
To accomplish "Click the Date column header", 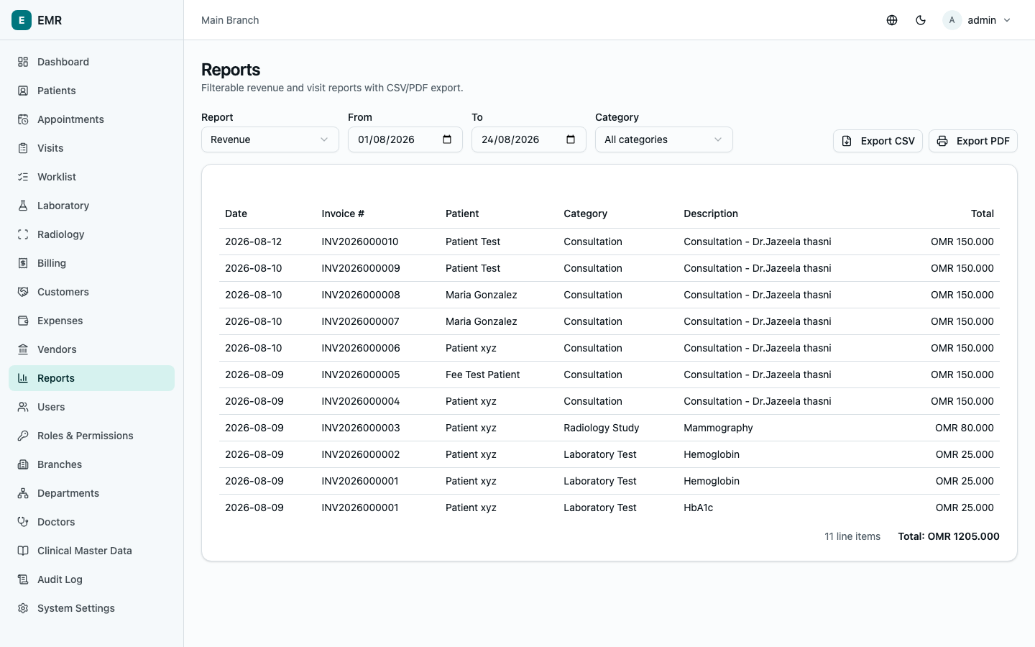I will pos(236,214).
